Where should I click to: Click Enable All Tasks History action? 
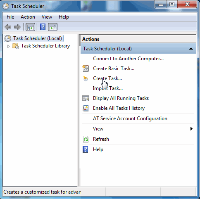point(119,108)
